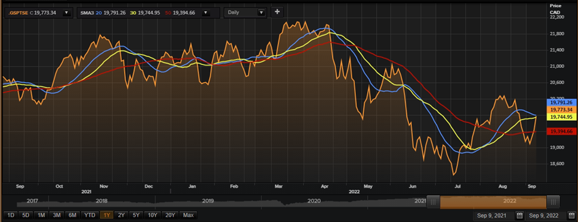Select the YTD time range
This screenshot has height=222, width=578.
(x=89, y=215)
